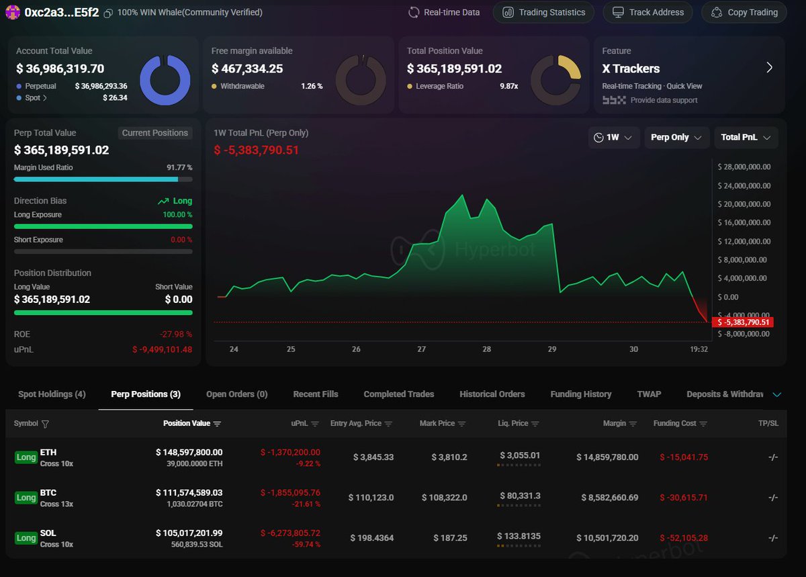Open the Total PnL dropdown
The height and width of the screenshot is (577, 806).
[x=746, y=137]
